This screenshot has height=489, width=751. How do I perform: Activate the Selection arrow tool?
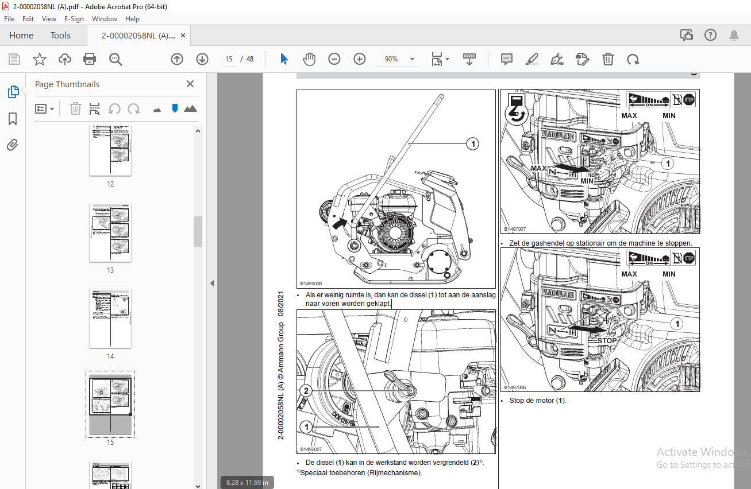tap(284, 59)
